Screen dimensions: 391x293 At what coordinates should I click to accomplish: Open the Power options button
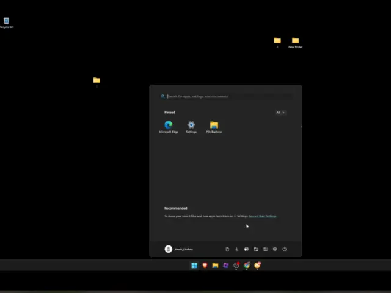tap(285, 249)
